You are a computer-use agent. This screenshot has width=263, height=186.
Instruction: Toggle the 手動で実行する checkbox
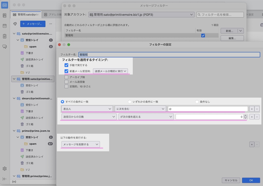(67, 65)
